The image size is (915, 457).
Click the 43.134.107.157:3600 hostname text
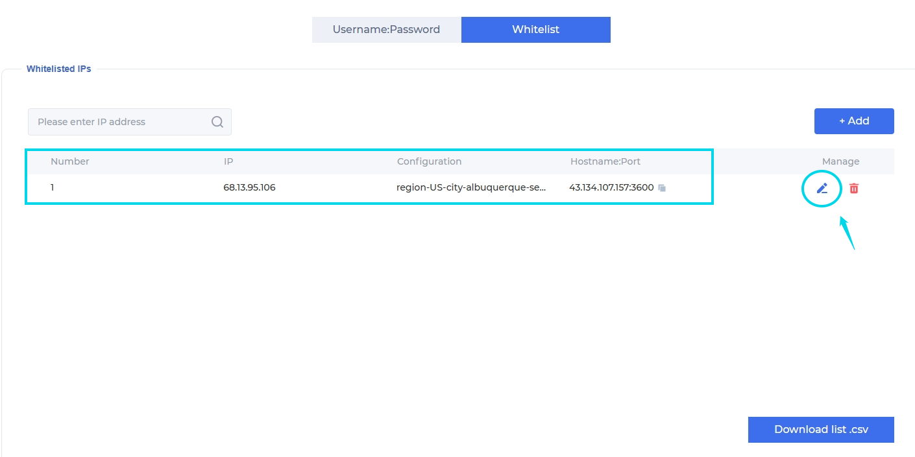click(611, 188)
